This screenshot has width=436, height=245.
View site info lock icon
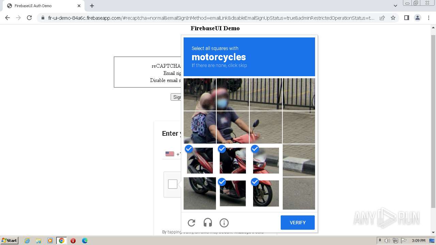pos(43,18)
